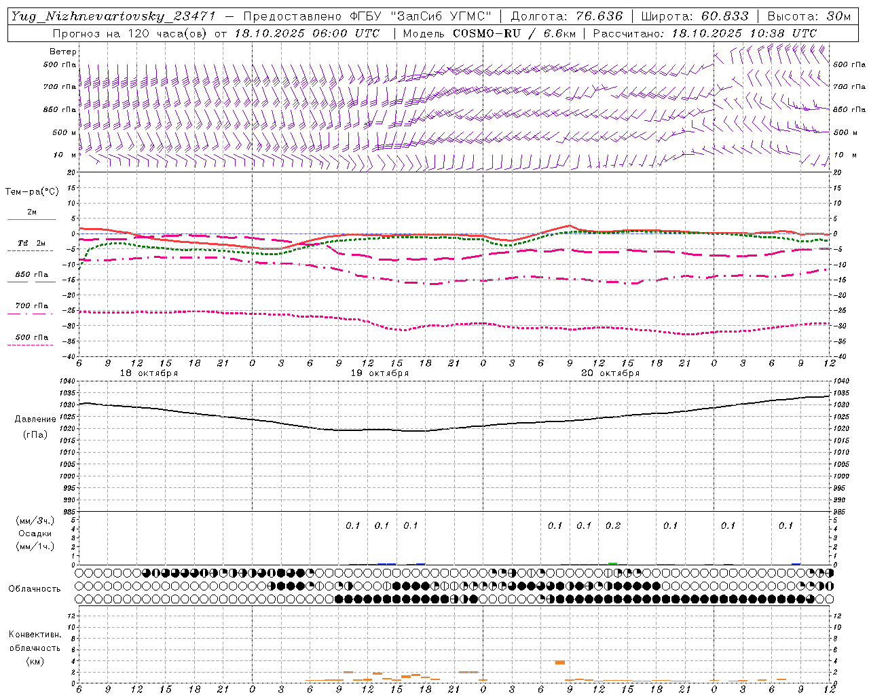Image resolution: width=869 pixels, height=695 pixels.
Task: Click the thick orange convective bar near 4 km
Action: point(559,662)
